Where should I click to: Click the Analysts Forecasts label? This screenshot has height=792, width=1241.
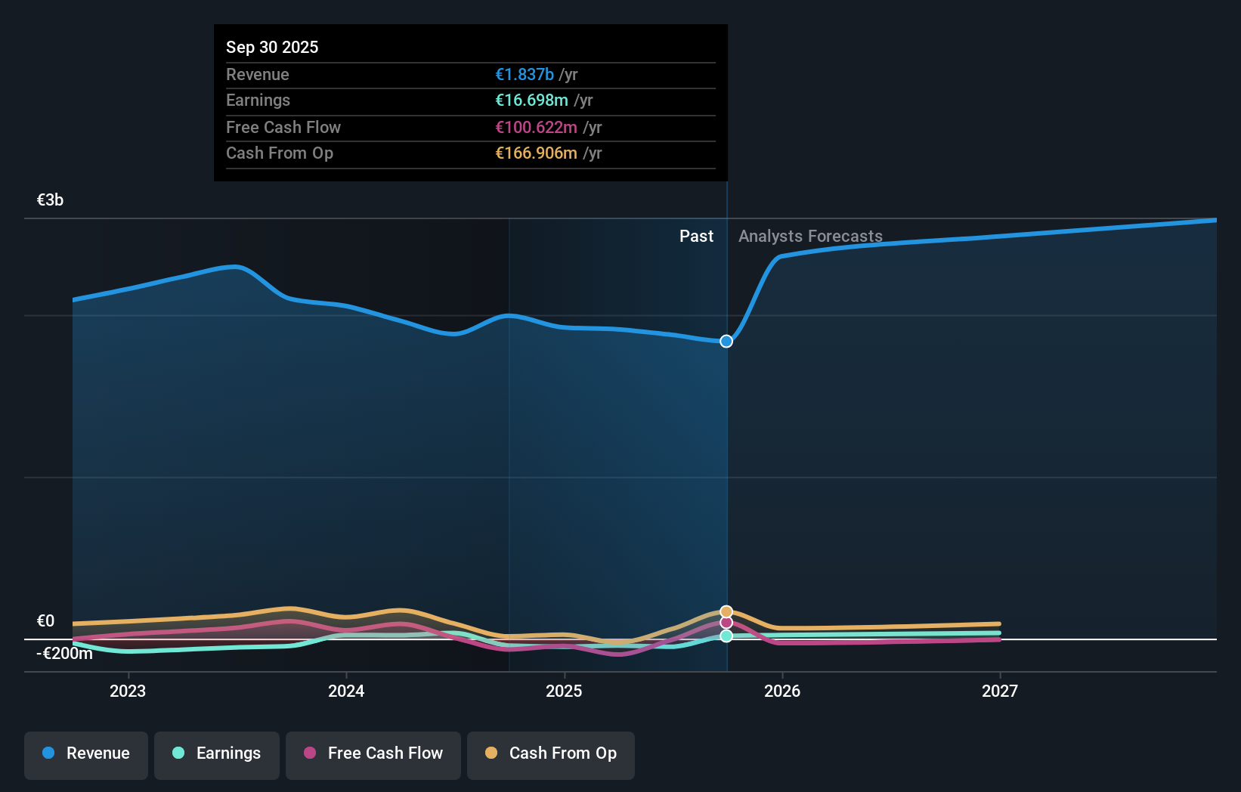810,236
